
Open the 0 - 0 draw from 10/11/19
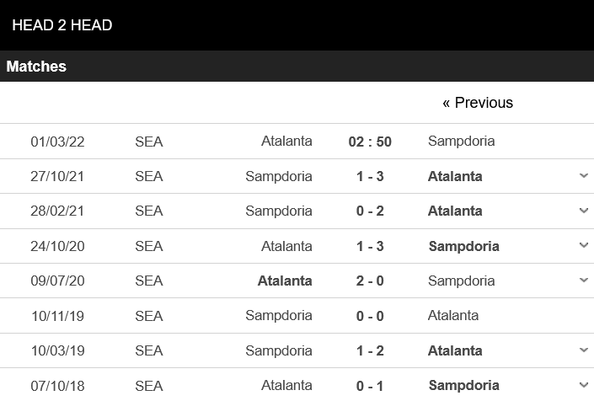coord(370,316)
